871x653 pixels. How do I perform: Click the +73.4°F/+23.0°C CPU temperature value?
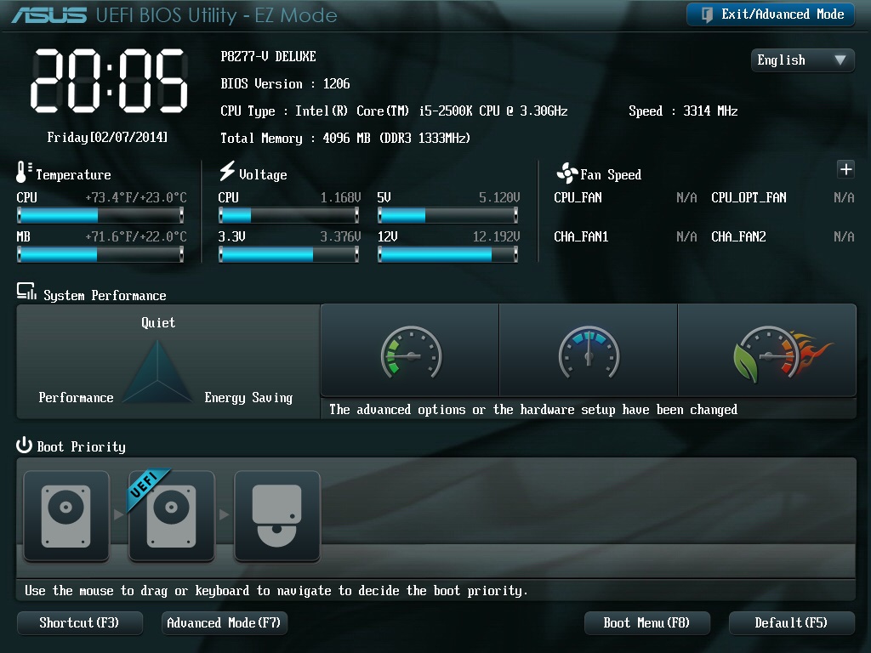click(136, 197)
